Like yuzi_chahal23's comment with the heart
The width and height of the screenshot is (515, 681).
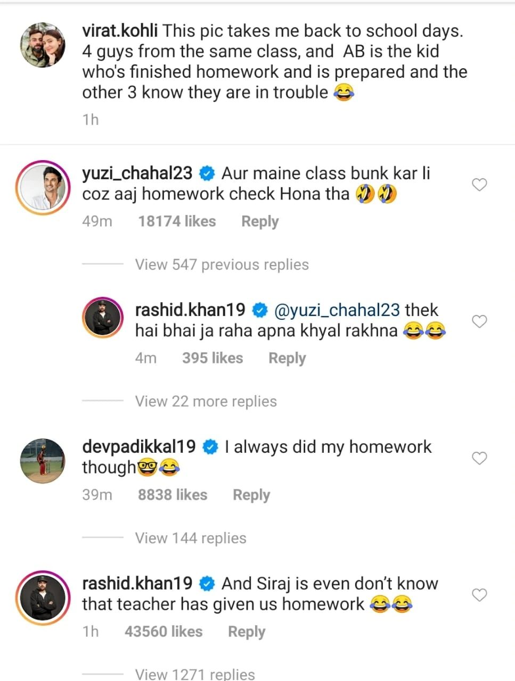coord(479,185)
